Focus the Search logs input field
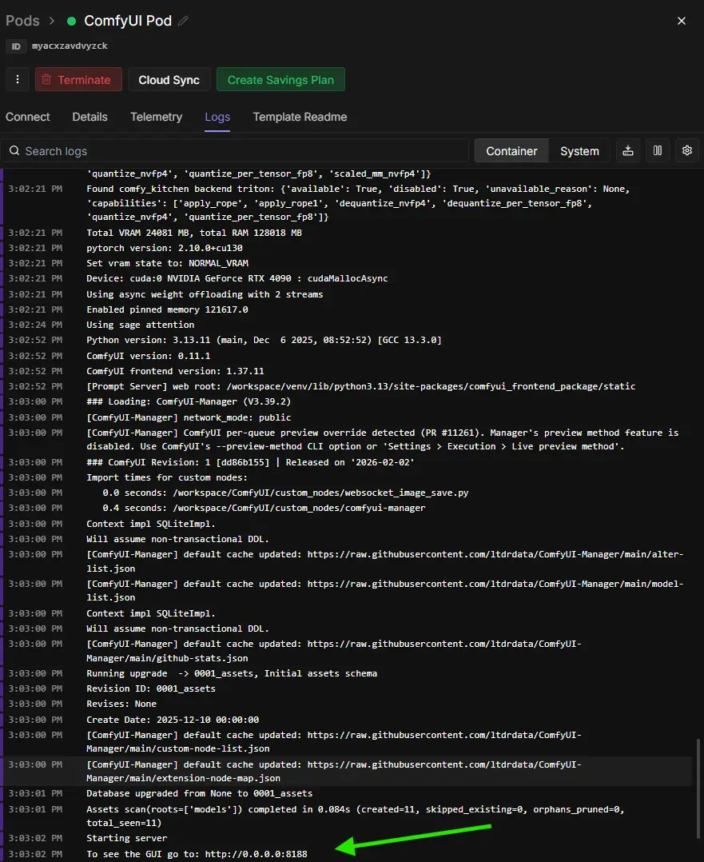 [x=240, y=151]
